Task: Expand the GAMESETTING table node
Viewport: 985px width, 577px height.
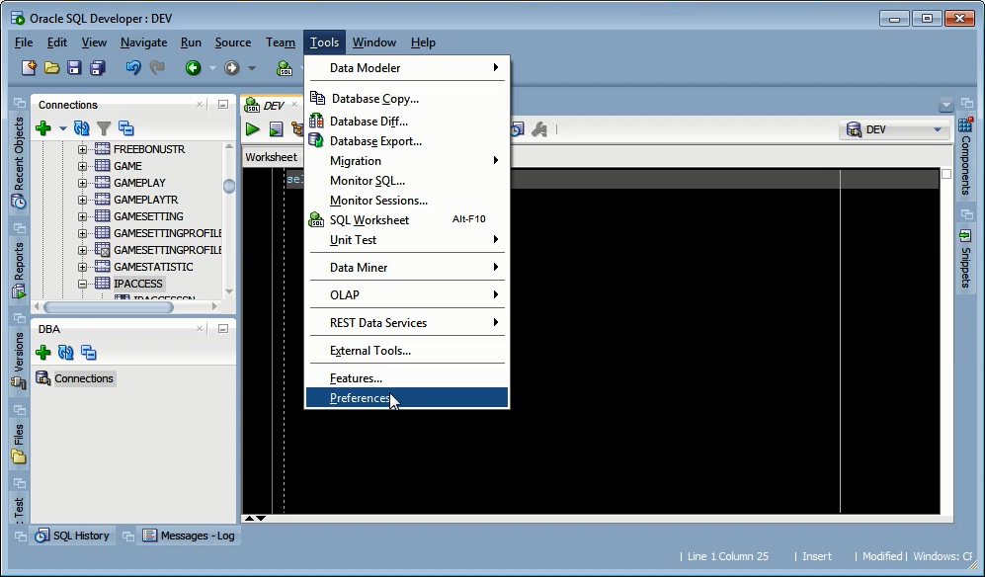Action: click(82, 216)
